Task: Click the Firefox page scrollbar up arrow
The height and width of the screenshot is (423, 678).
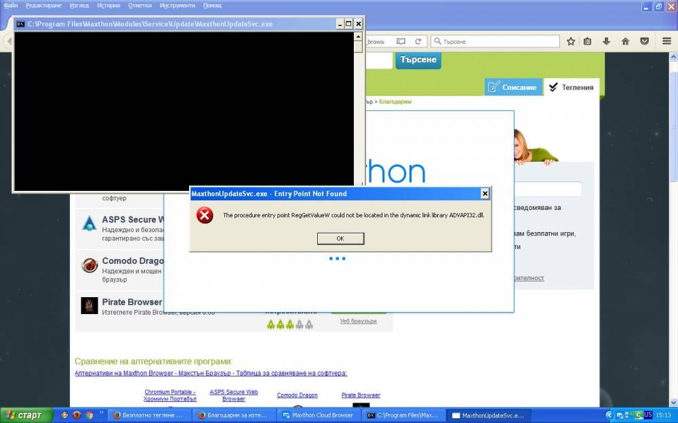Action: 673,57
